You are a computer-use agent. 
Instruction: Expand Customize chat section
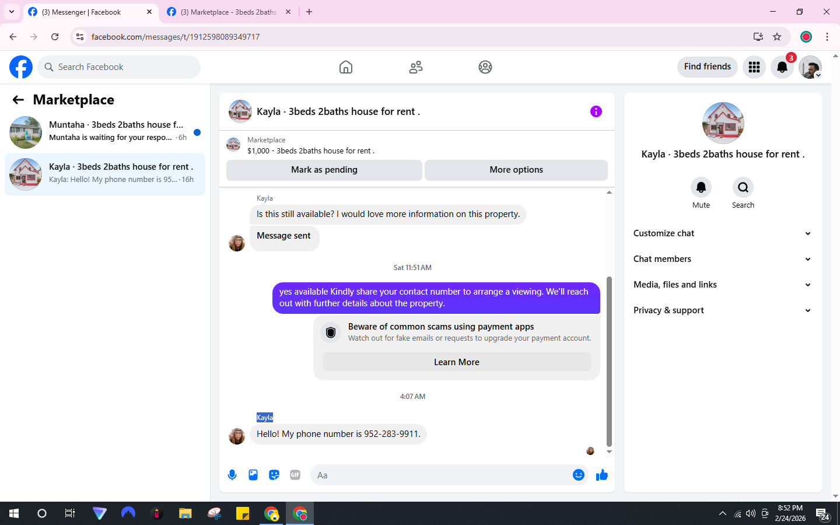723,233
